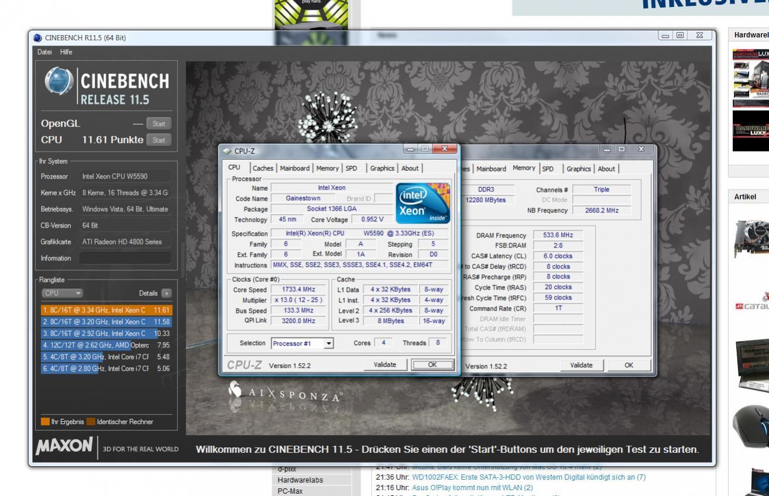
Task: Open SPD tab in rear CPU-Z window
Action: 548,168
